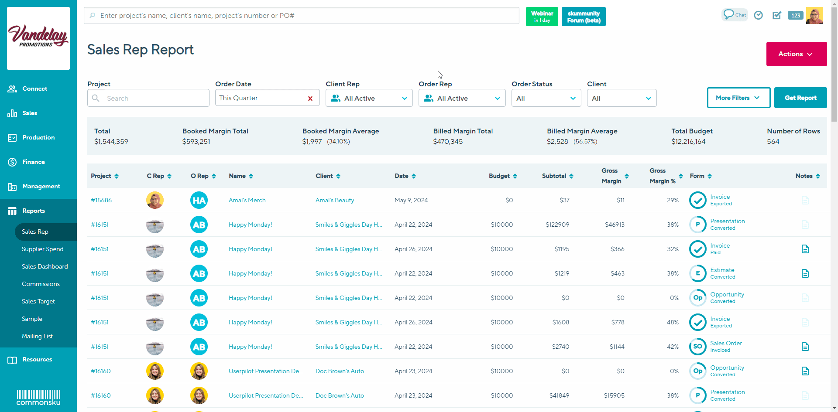The width and height of the screenshot is (838, 412).
Task: Clear the This Quarter order date filter
Action: [310, 99]
